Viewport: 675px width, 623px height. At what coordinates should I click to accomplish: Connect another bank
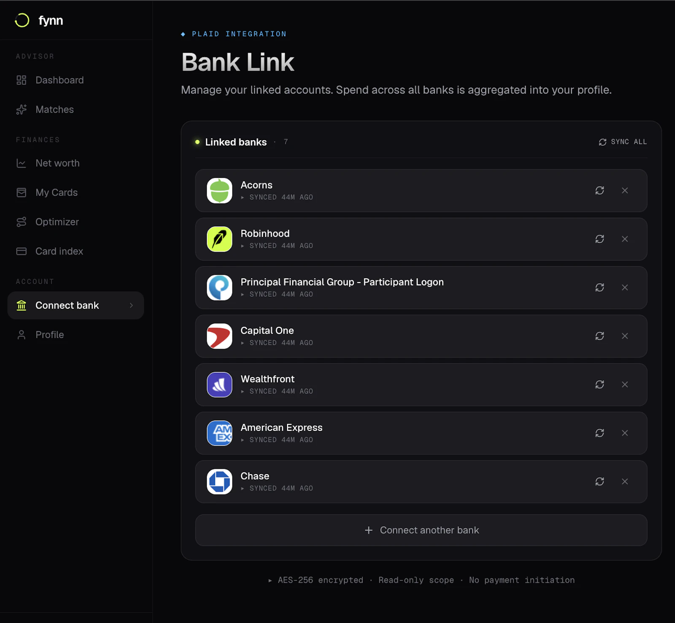(421, 531)
